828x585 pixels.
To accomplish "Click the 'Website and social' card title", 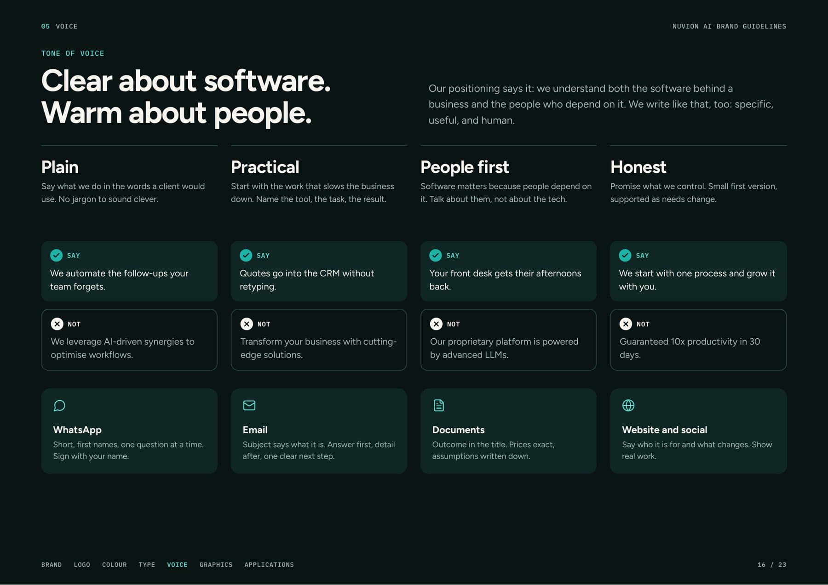I will point(664,430).
